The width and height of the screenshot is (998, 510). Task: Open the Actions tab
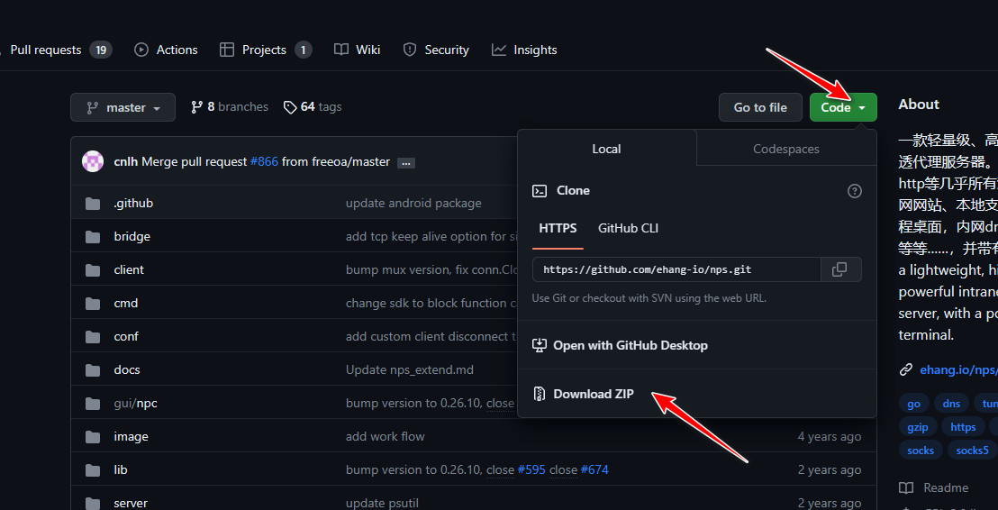click(x=166, y=50)
